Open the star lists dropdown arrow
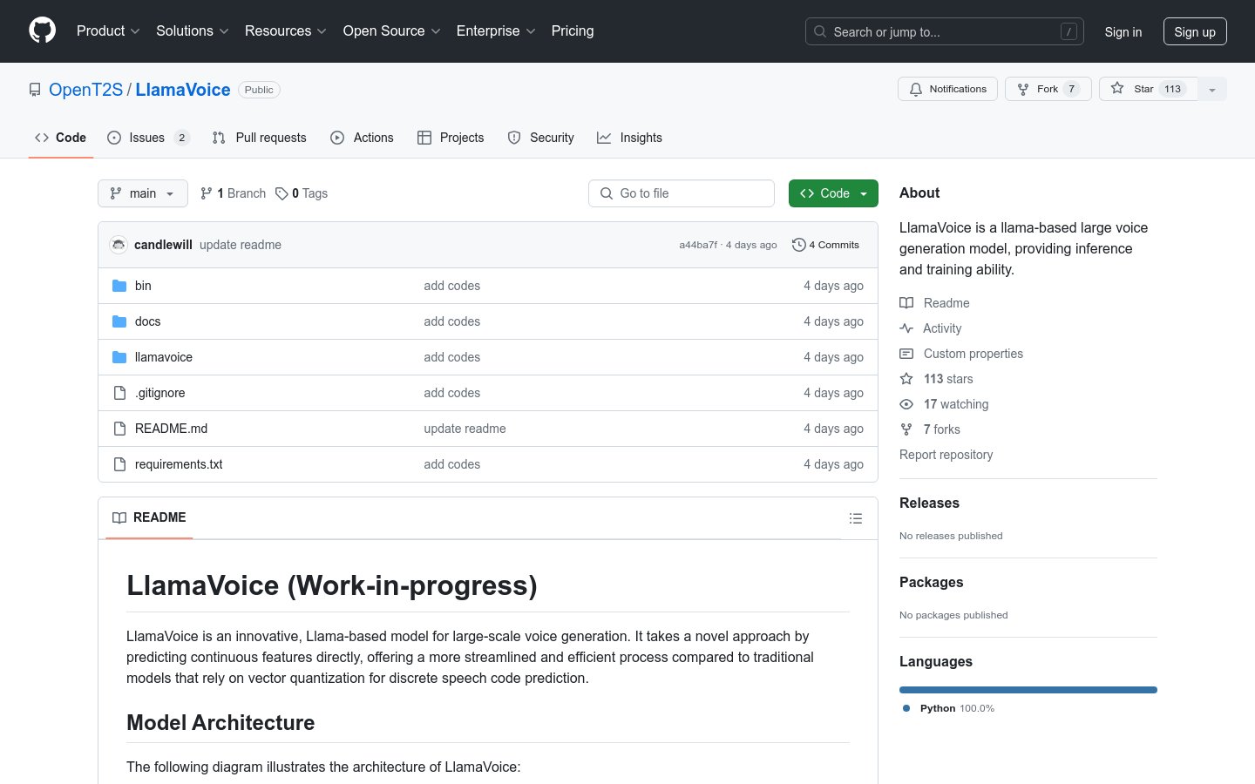The width and height of the screenshot is (1255, 784). [x=1212, y=89]
